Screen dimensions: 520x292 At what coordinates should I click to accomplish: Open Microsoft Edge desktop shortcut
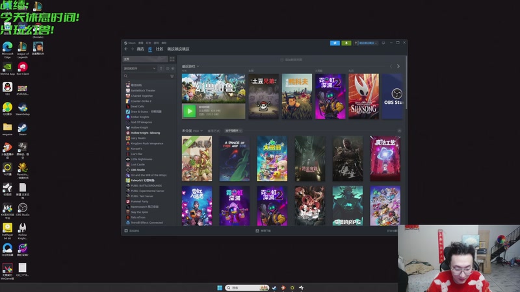pos(7,51)
